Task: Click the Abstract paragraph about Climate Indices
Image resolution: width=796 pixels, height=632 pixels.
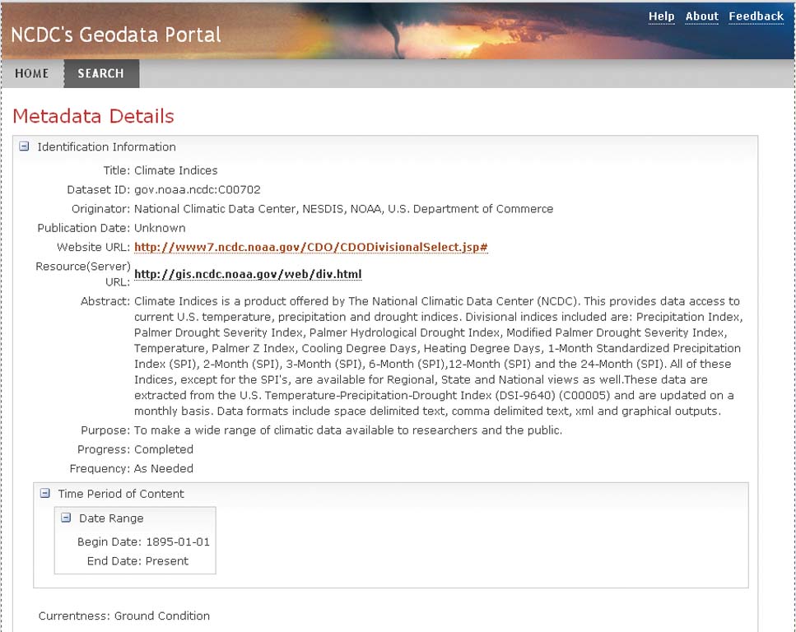Action: pyautogui.click(x=436, y=356)
